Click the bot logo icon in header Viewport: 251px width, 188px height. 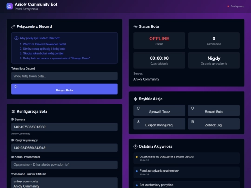pos(9,6)
